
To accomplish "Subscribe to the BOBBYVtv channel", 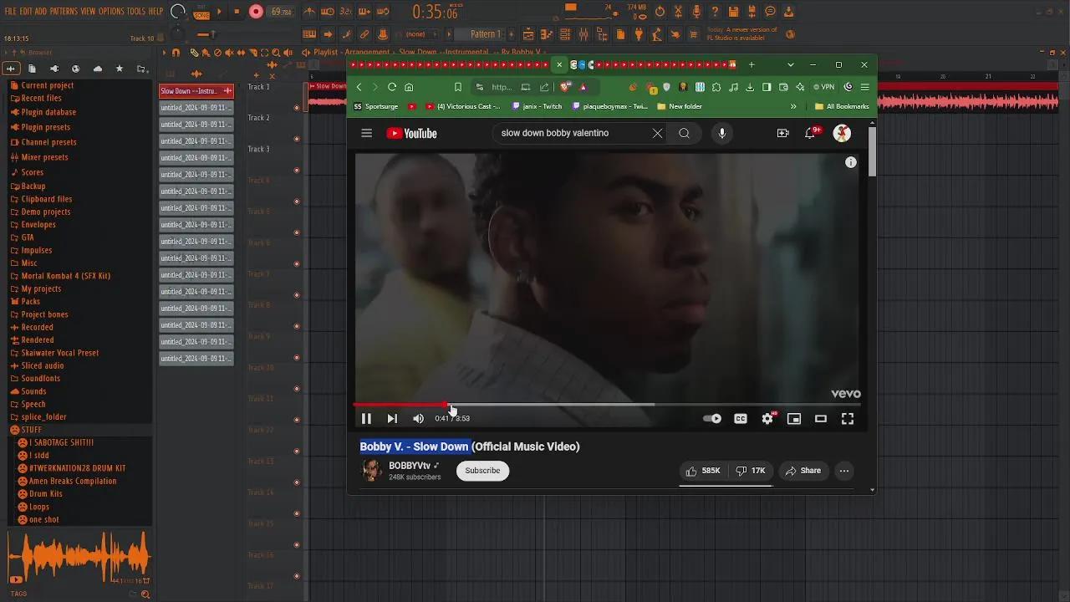I will click(x=482, y=471).
